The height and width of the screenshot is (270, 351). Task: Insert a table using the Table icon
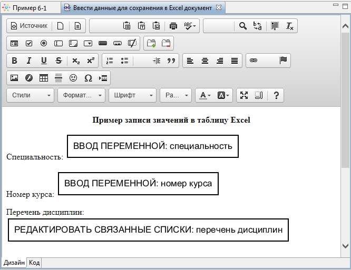pyautogui.click(x=44, y=78)
